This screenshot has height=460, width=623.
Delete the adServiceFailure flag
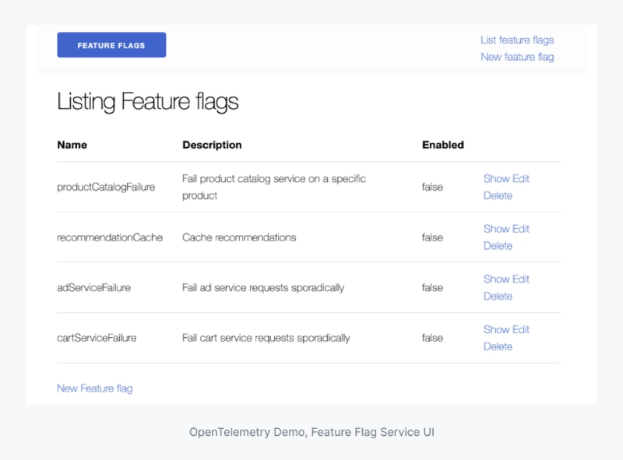click(x=498, y=297)
